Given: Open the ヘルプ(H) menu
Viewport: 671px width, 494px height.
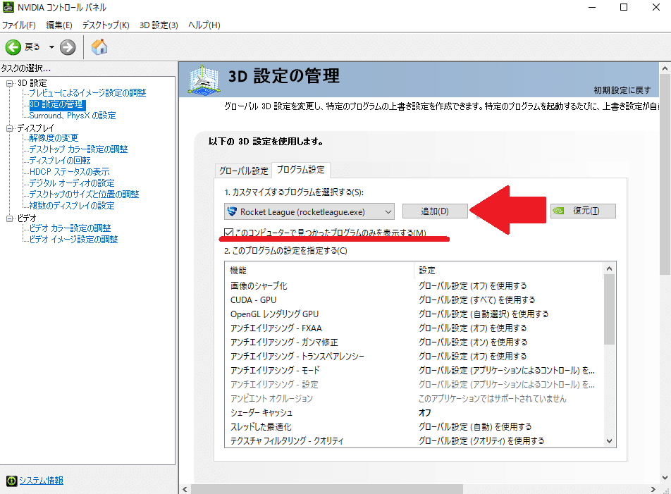Looking at the screenshot, I should [x=204, y=25].
